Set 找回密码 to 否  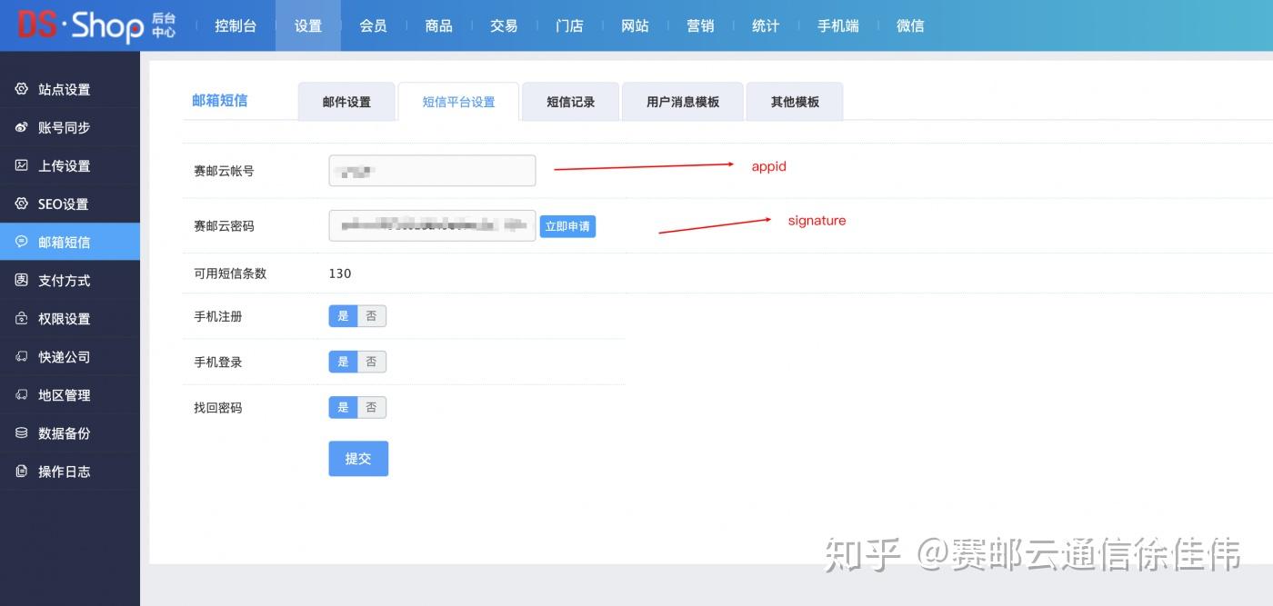[371, 407]
